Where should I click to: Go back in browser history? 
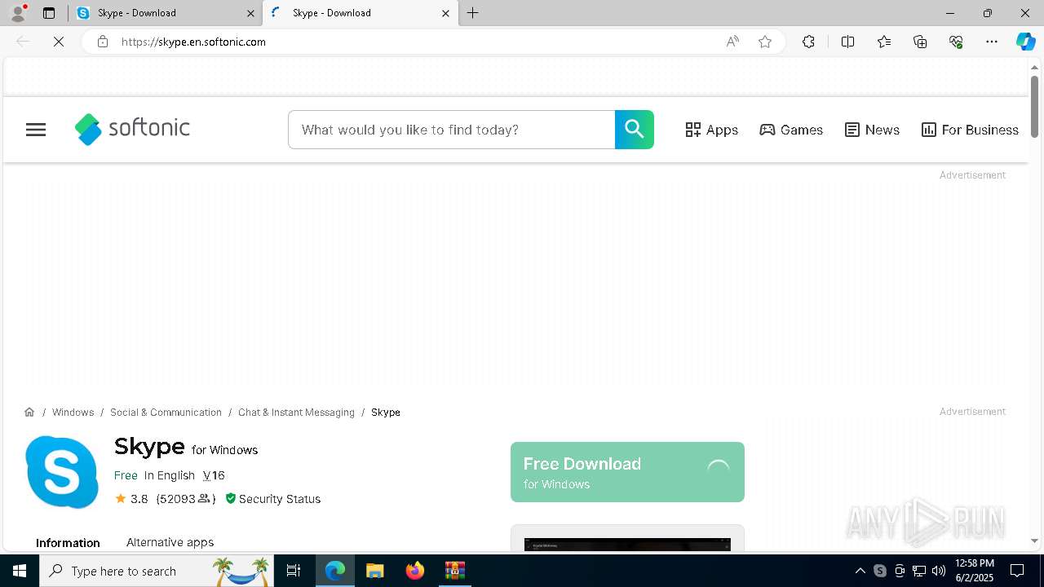point(23,42)
